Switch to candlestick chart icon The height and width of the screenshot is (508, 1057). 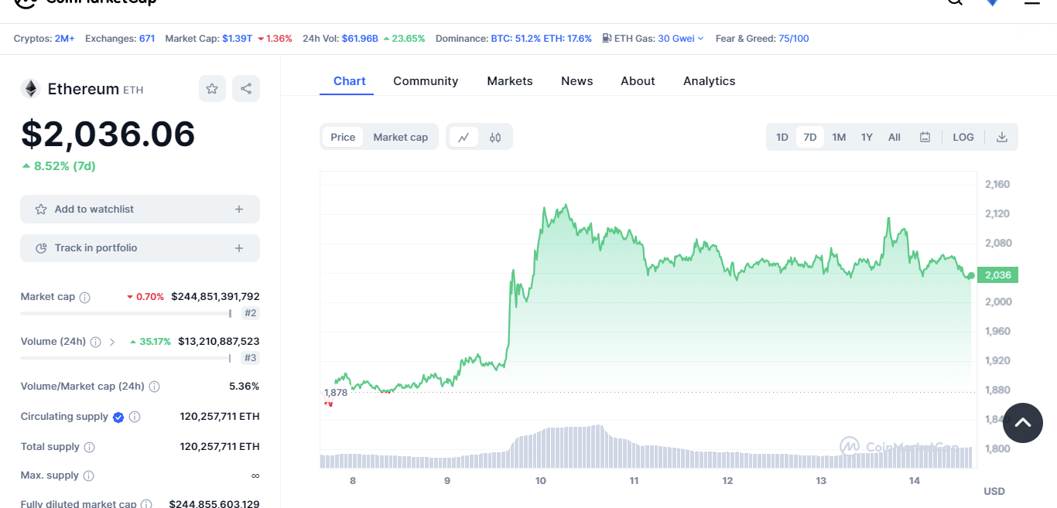tap(495, 137)
